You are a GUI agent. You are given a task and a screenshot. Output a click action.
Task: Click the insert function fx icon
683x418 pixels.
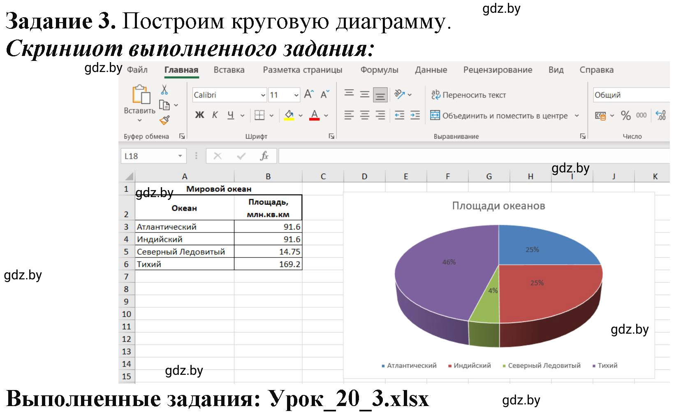pos(264,156)
